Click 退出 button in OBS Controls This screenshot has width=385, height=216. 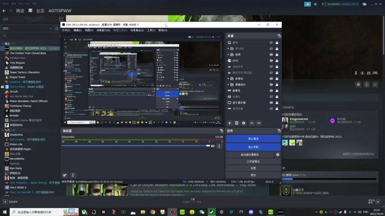(253, 175)
